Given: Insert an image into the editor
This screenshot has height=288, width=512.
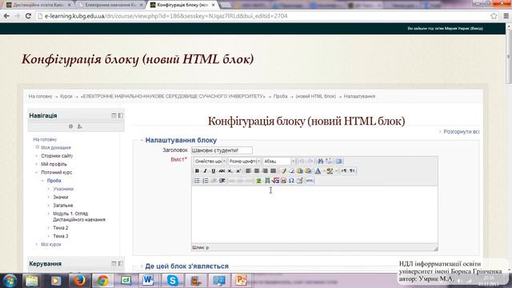Looking at the screenshot, I should [259, 181].
